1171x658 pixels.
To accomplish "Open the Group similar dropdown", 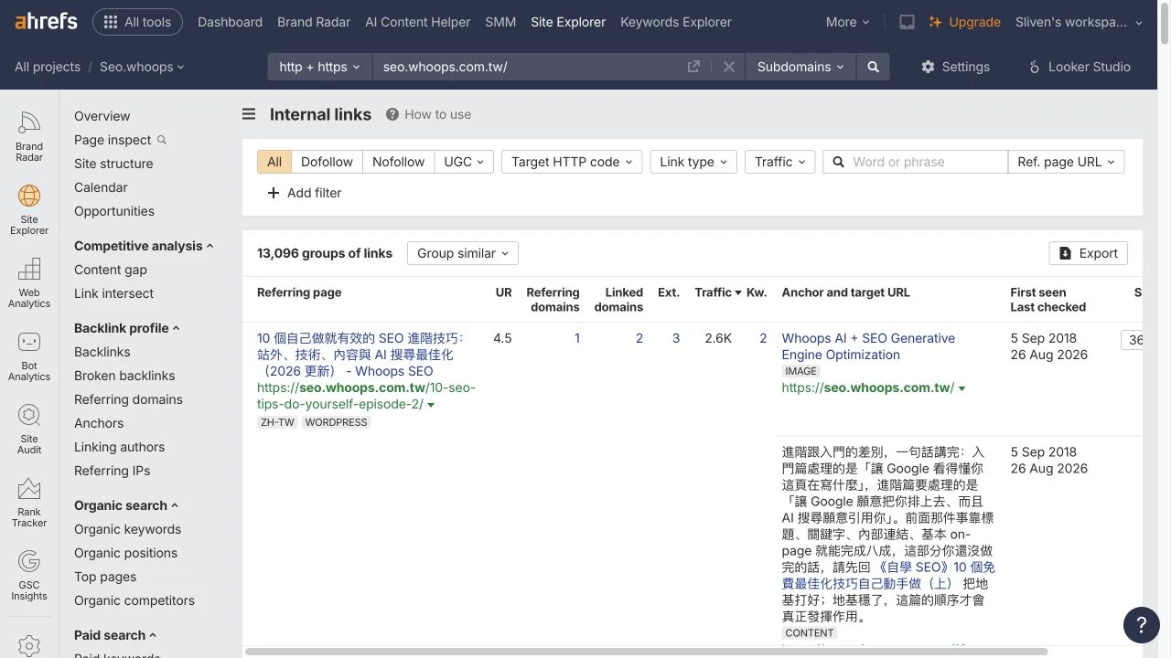I will coord(463,253).
